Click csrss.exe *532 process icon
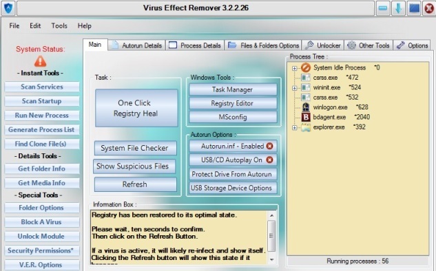The height and width of the screenshot is (271, 436). 306,98
